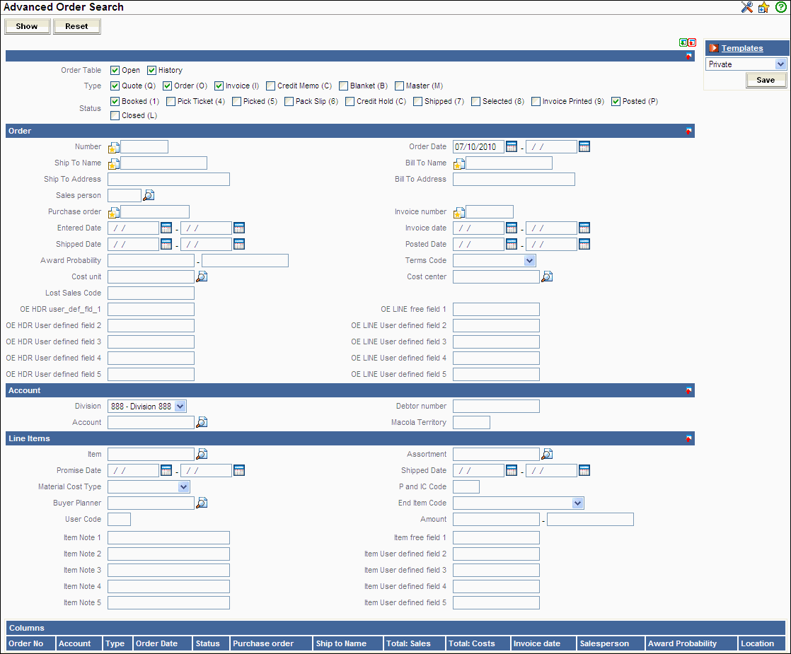Collapse the Line Items section
Image resolution: width=791 pixels, height=654 pixels.
(x=688, y=439)
